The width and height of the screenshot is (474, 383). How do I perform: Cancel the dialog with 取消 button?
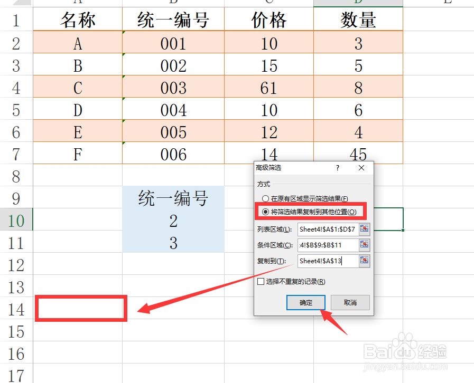point(350,302)
